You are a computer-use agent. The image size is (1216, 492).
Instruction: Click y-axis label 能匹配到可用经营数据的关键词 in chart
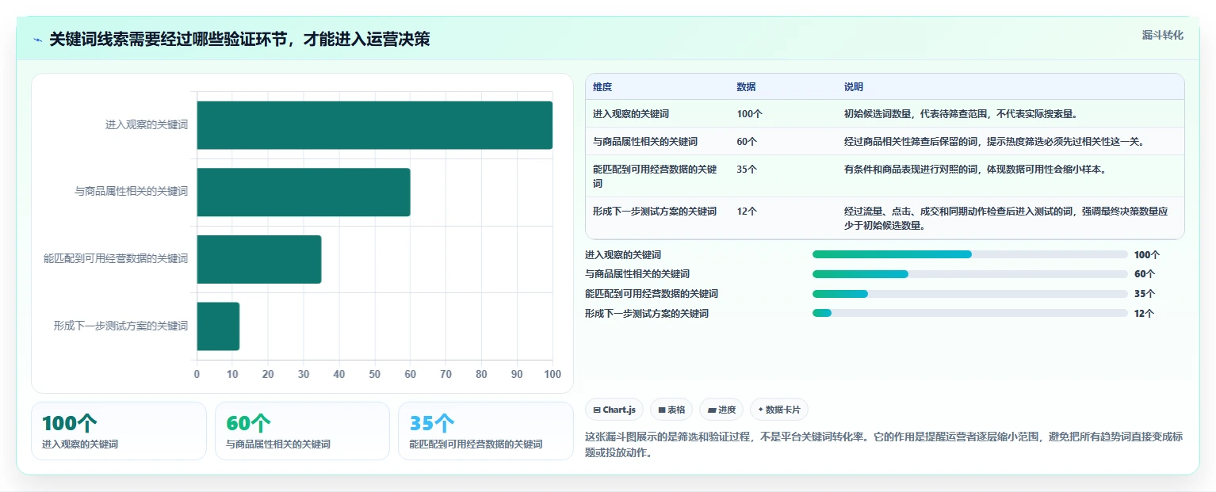point(116,259)
